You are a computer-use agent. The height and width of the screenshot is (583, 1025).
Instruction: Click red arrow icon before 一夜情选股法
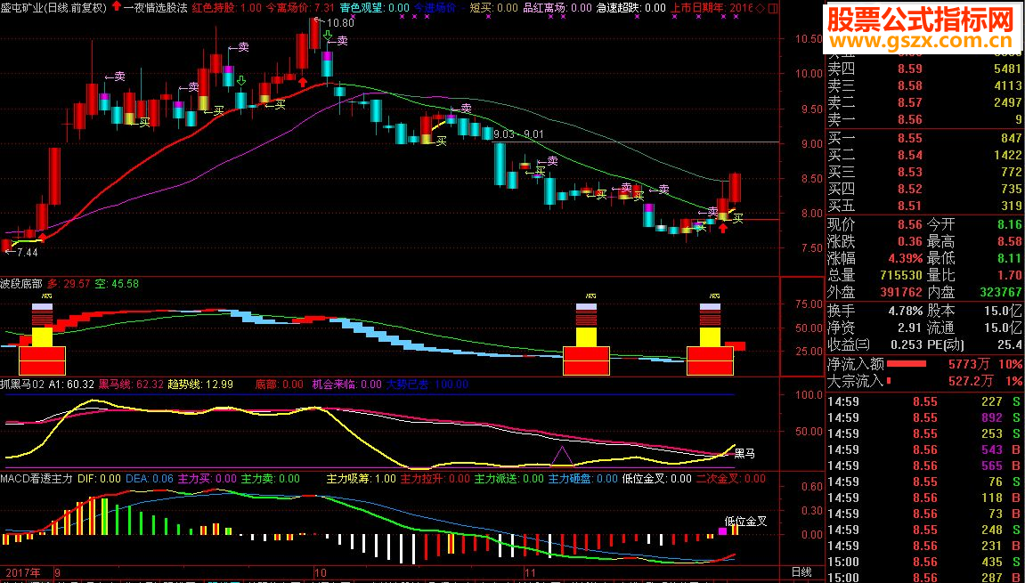116,7
